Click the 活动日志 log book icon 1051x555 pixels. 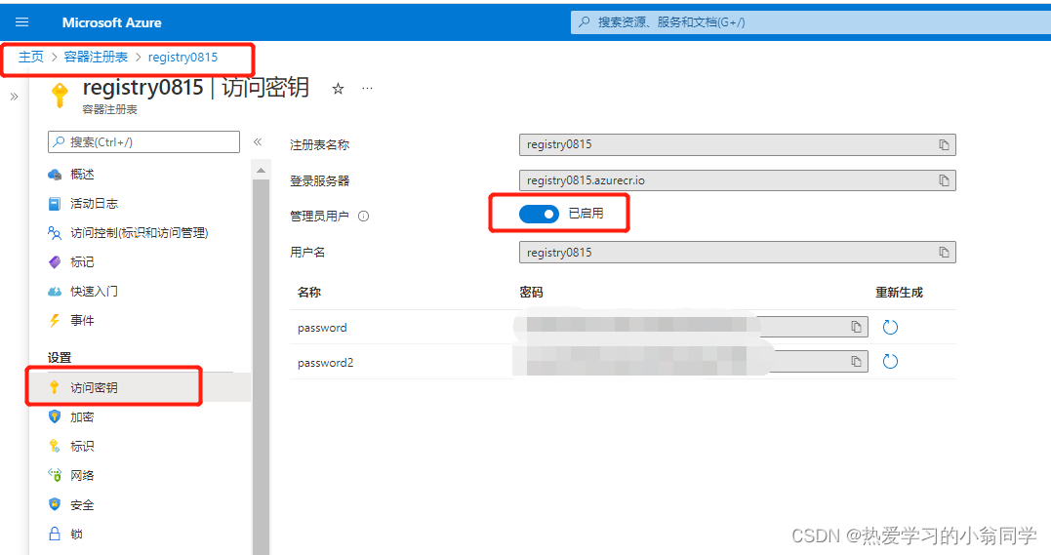[55, 204]
